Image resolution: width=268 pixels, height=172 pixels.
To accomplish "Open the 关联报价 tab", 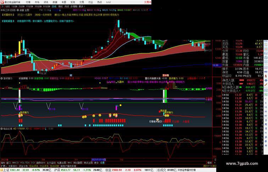I will pos(13,166).
